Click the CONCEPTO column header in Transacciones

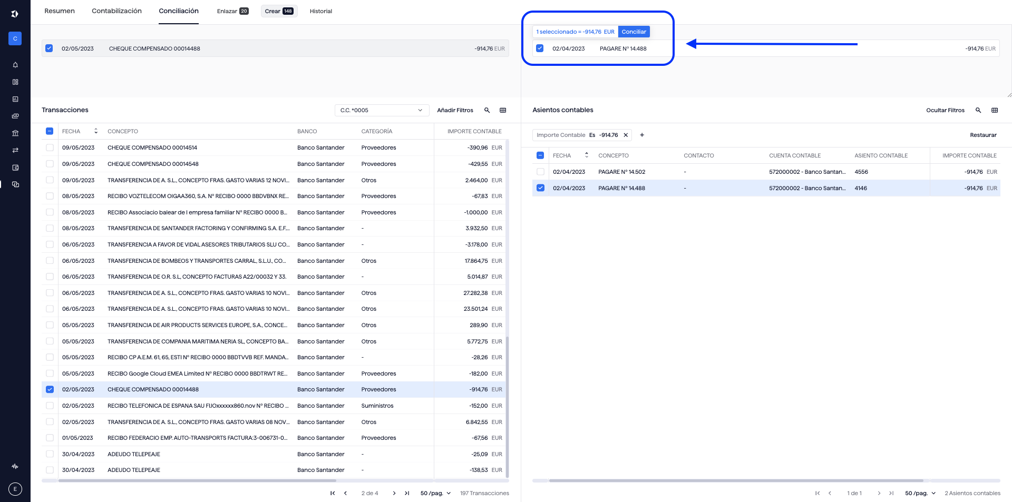pos(123,131)
